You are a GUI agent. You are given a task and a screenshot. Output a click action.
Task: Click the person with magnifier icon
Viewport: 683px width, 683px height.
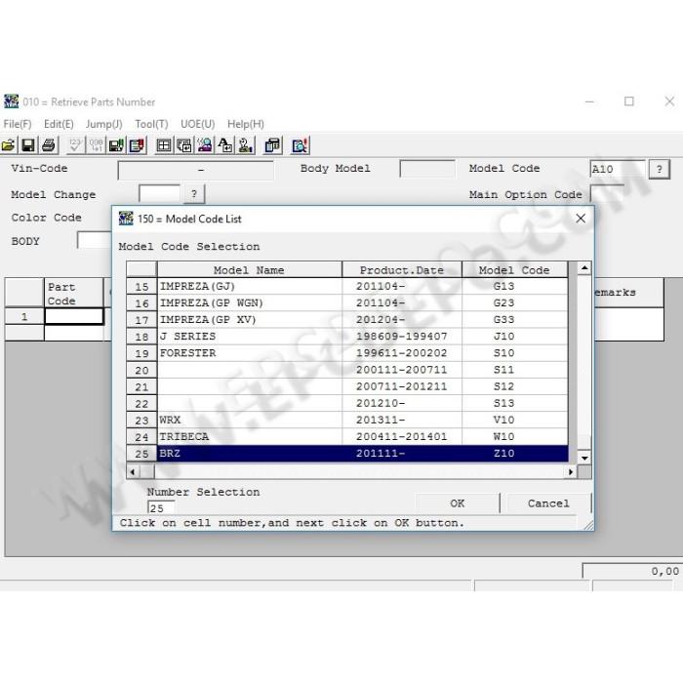pos(205,145)
